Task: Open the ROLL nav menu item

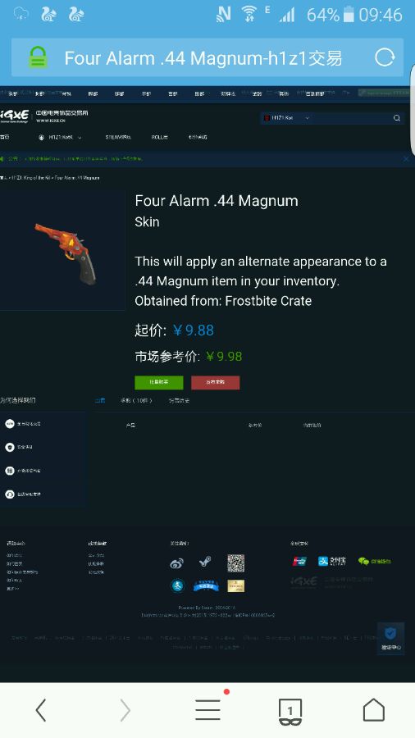Action: click(159, 138)
